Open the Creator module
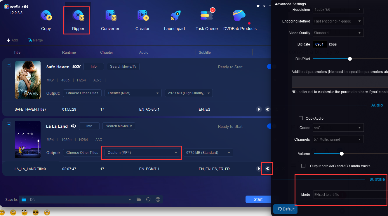The height and width of the screenshot is (216, 388). pyautogui.click(x=142, y=20)
